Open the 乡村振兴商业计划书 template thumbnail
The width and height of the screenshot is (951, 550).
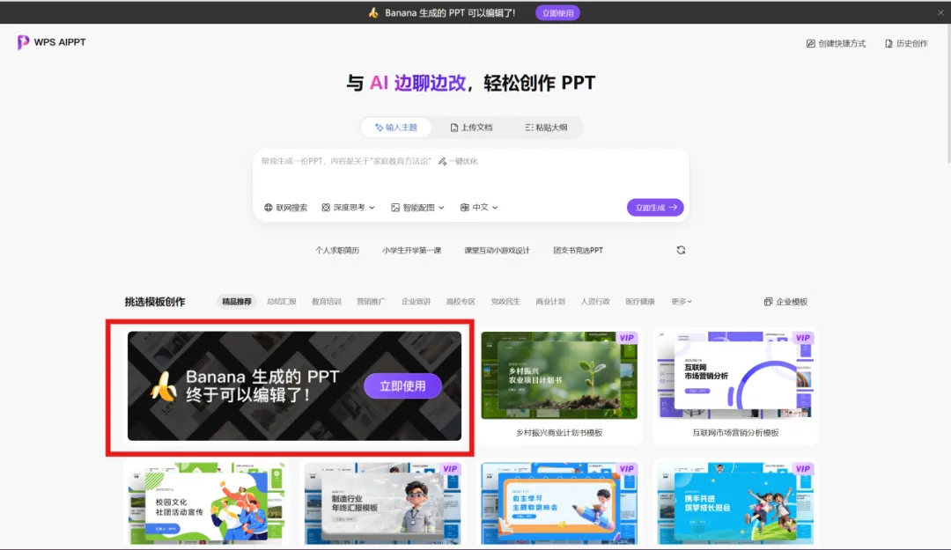(x=559, y=376)
